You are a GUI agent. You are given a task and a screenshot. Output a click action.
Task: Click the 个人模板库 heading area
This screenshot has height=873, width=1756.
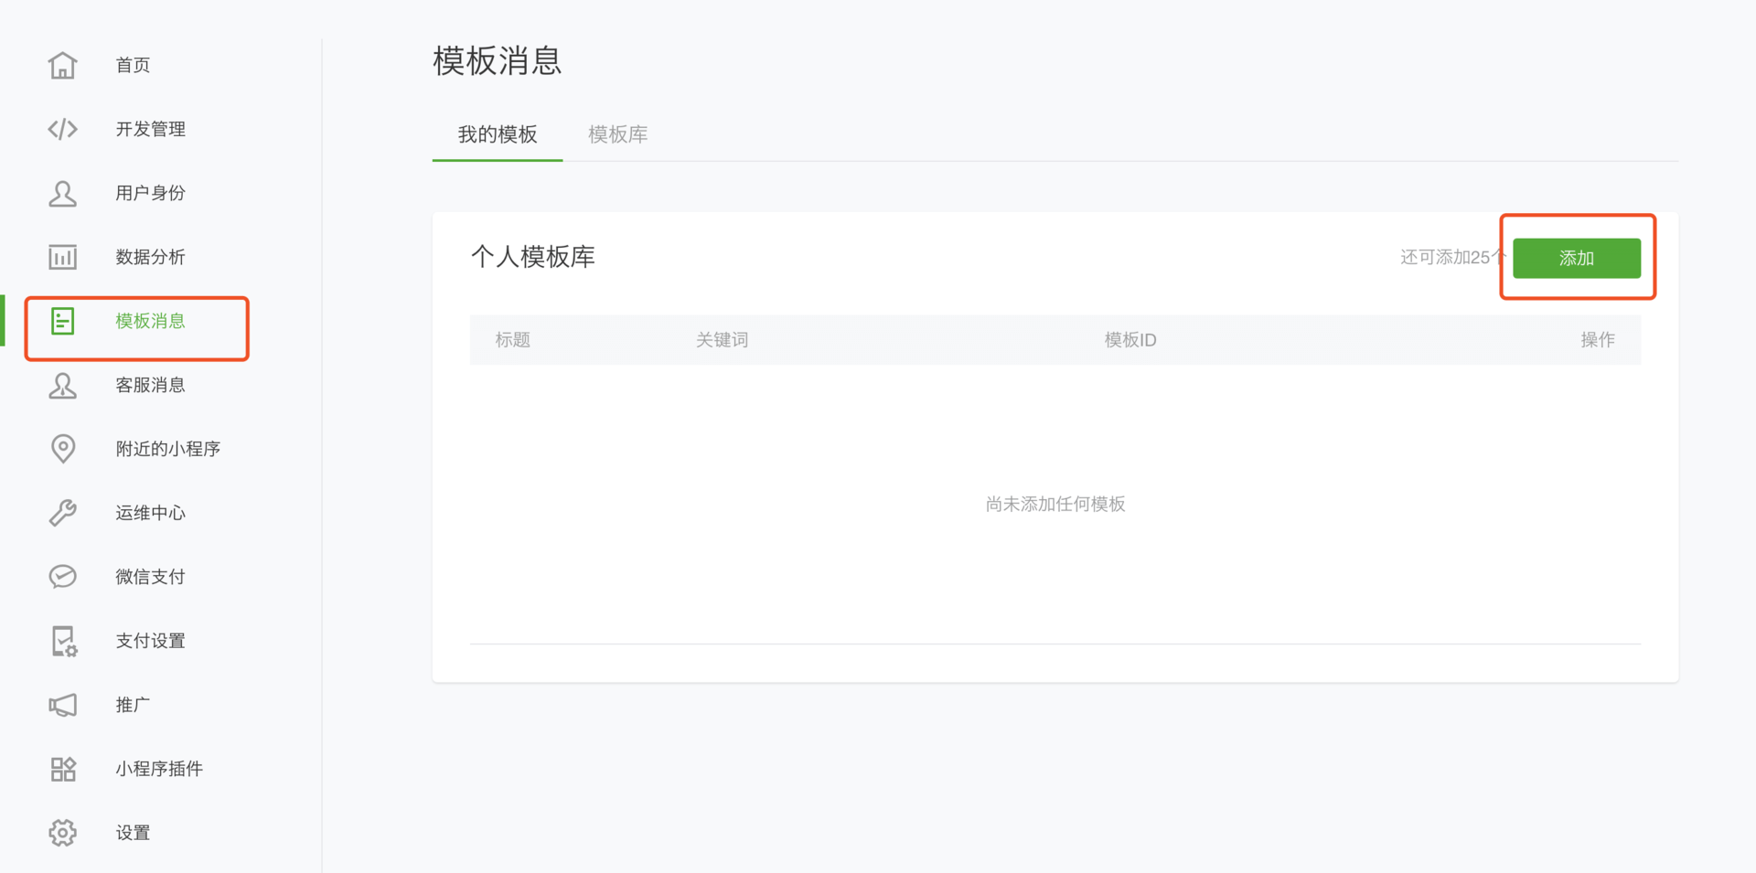[533, 257]
